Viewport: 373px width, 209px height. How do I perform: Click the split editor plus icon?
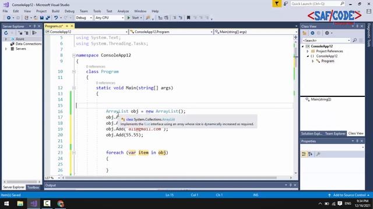pyautogui.click(x=295, y=37)
